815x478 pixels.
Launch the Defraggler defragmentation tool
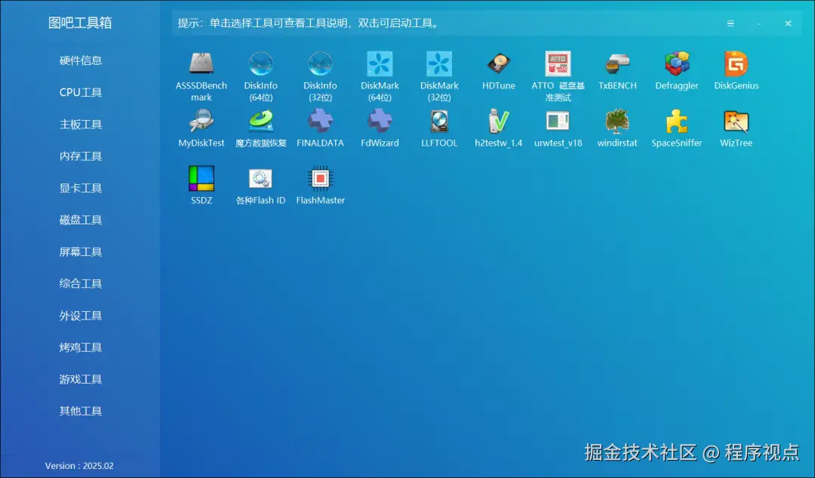click(x=676, y=70)
